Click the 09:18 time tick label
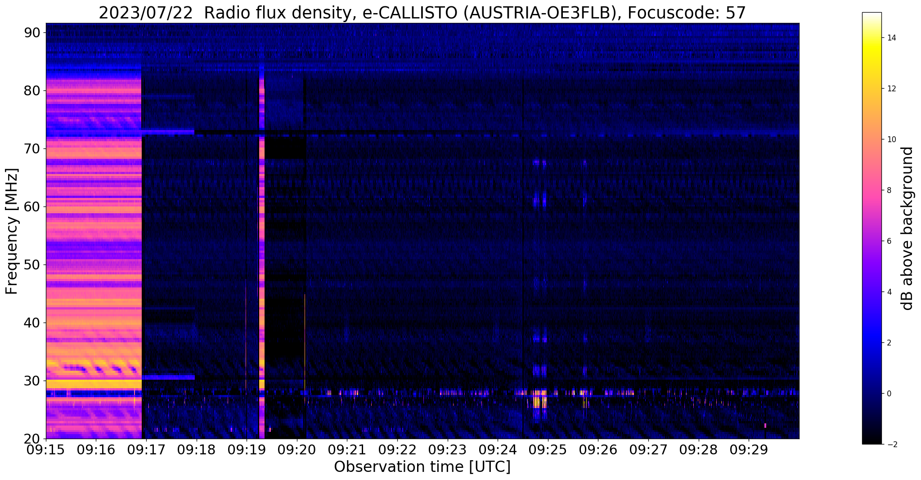 coord(196,449)
